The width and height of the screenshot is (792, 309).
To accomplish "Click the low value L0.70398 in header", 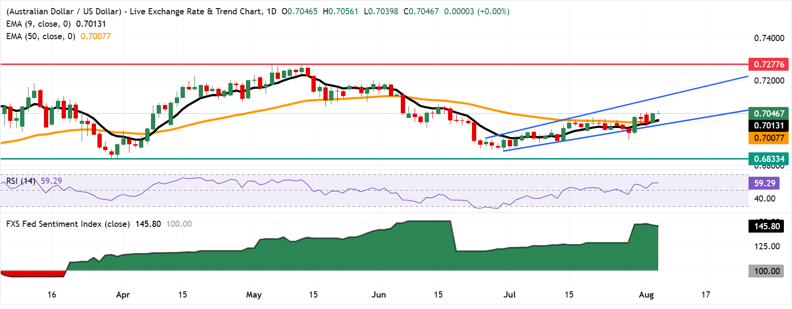I will [x=381, y=11].
